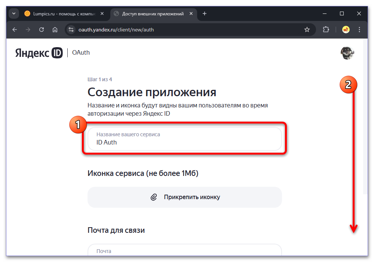Click the Шаг 1 из 4 text
The height and width of the screenshot is (262, 374).
pos(100,79)
